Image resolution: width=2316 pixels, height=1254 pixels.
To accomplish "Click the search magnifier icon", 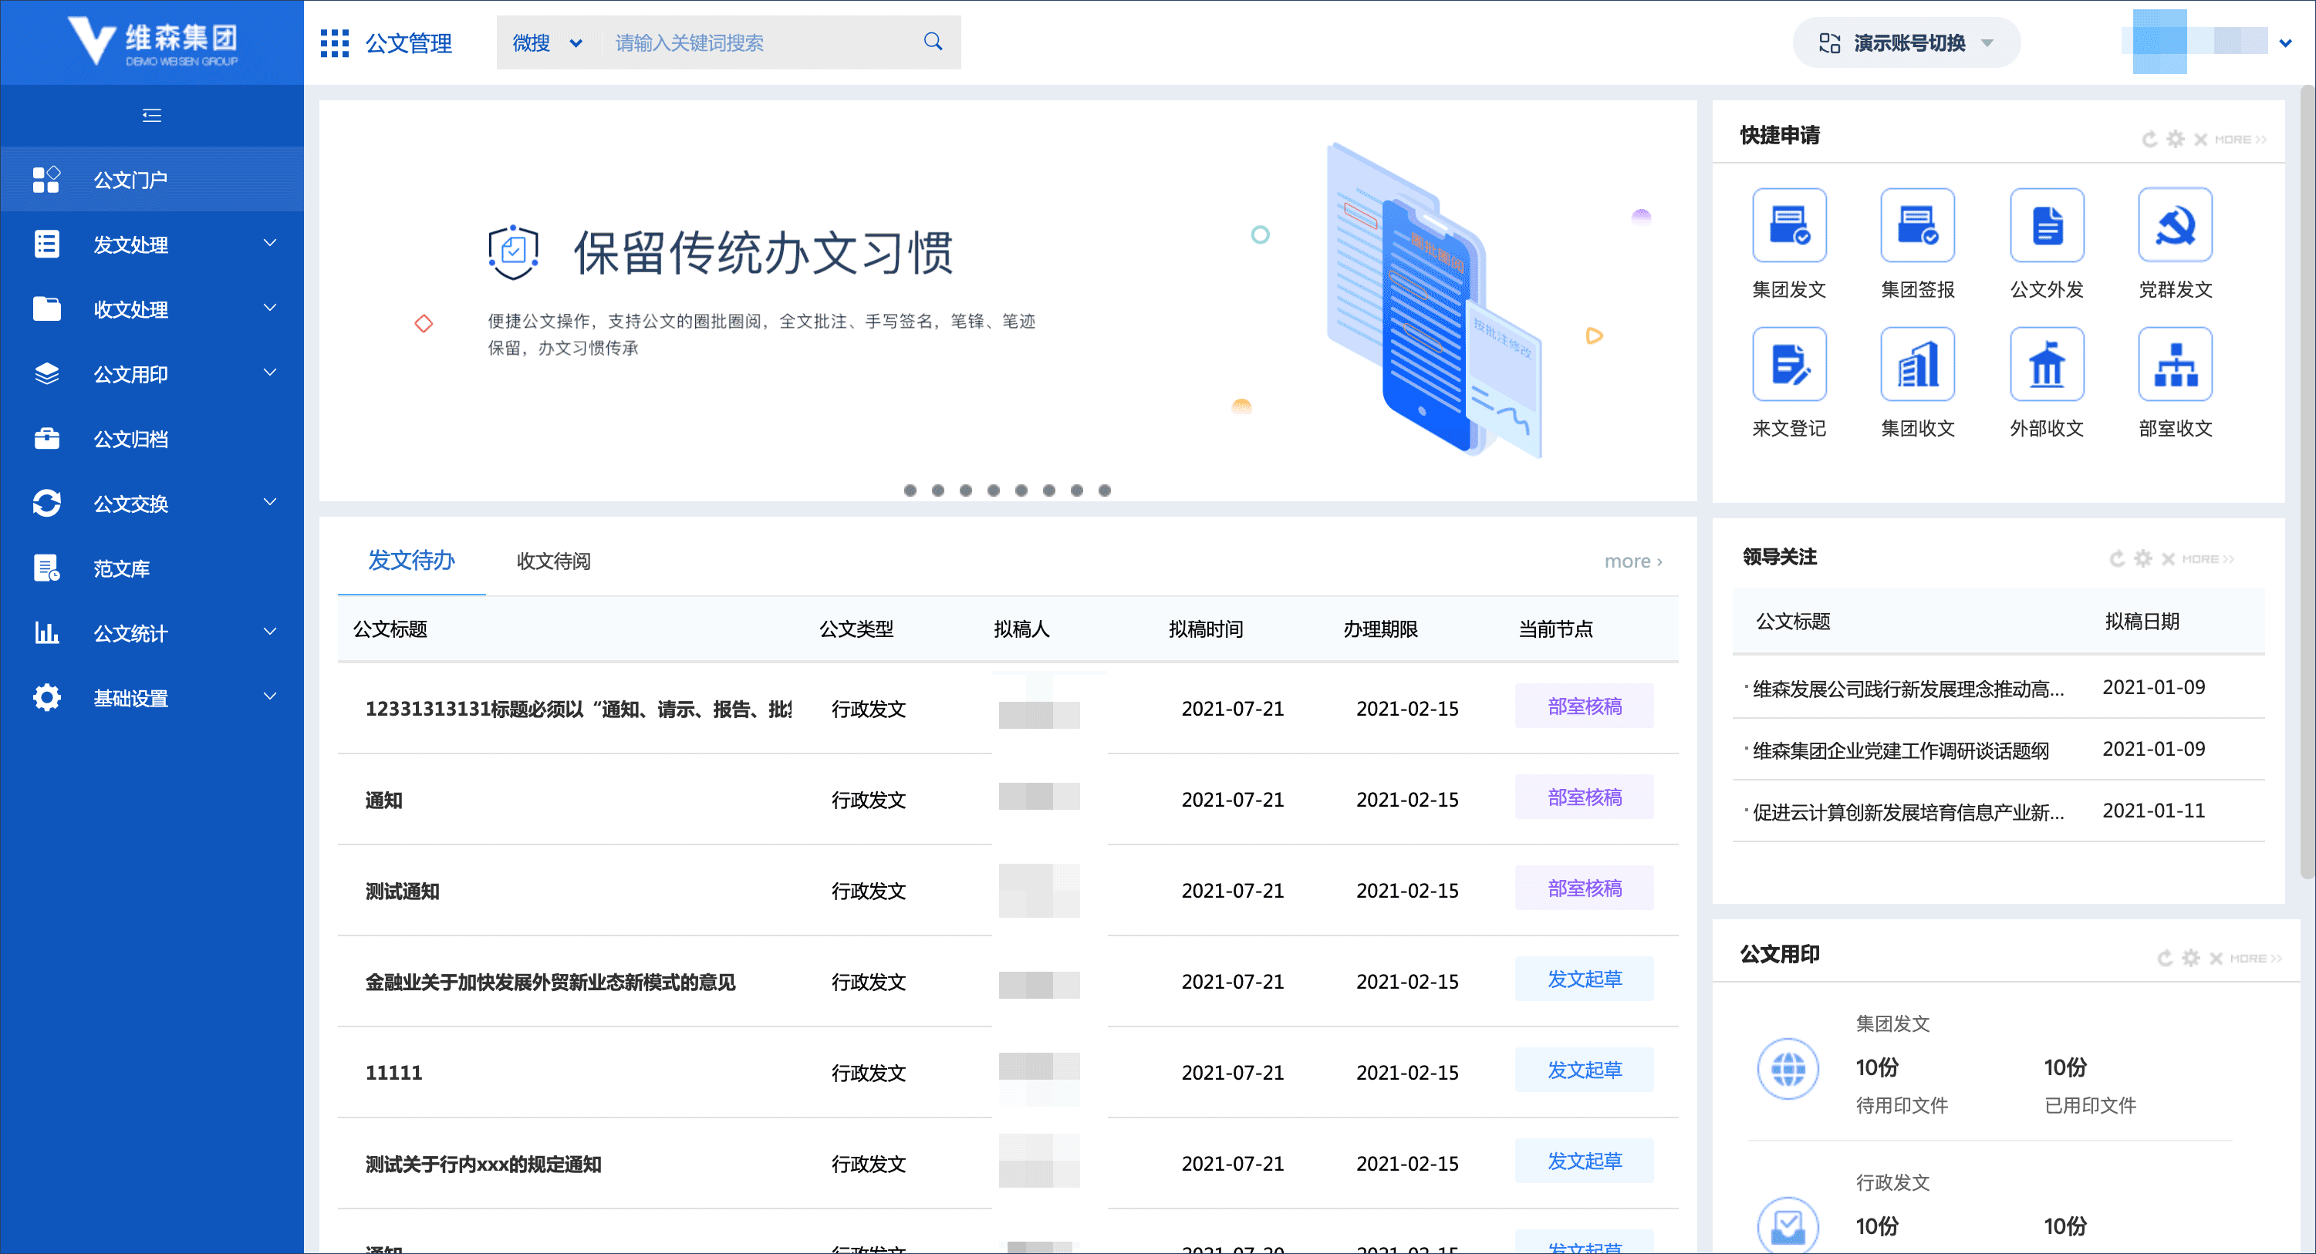I will (x=932, y=42).
